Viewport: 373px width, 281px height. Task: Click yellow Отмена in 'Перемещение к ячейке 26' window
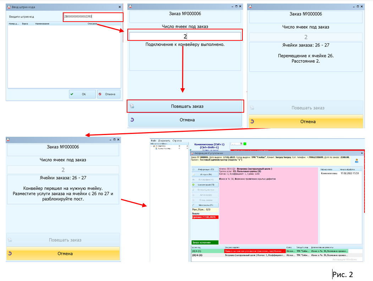[x=306, y=122]
